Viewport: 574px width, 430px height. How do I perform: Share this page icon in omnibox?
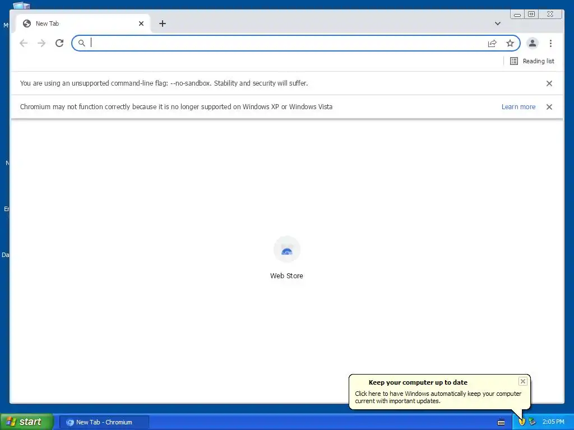[x=492, y=43]
